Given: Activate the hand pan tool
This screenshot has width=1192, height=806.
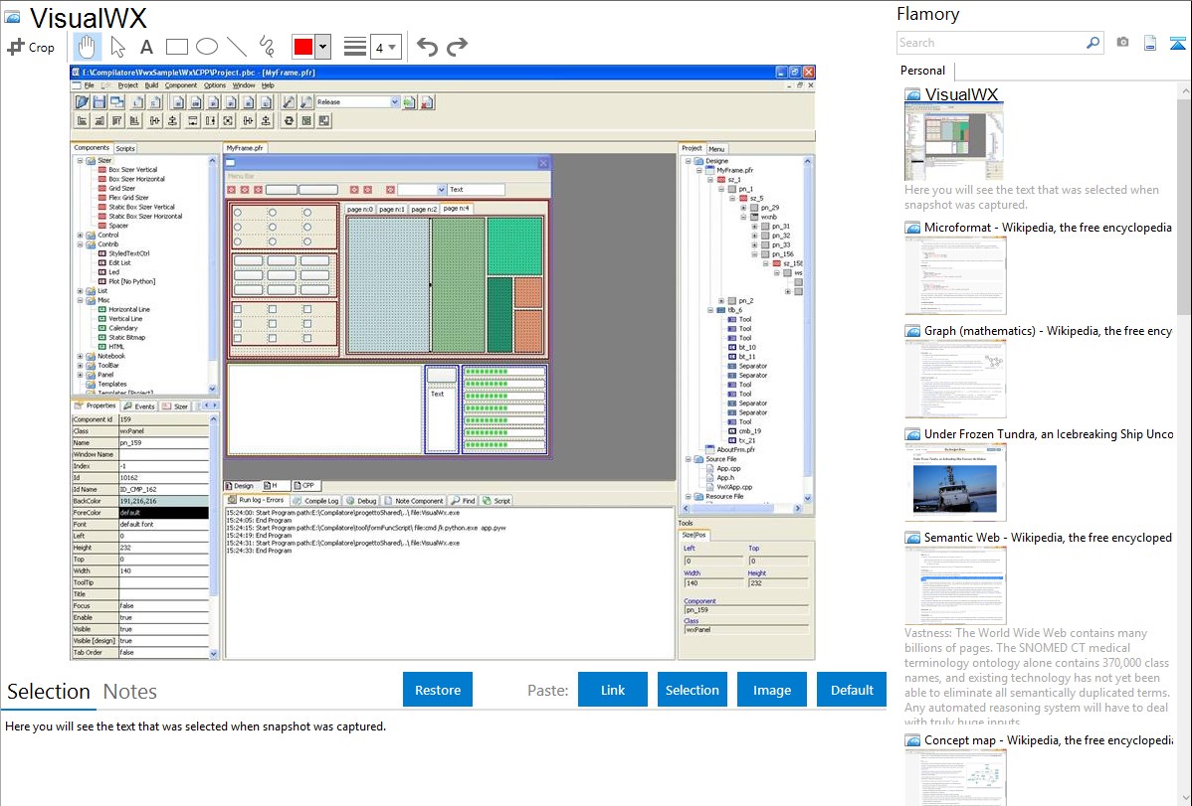Looking at the screenshot, I should point(87,47).
